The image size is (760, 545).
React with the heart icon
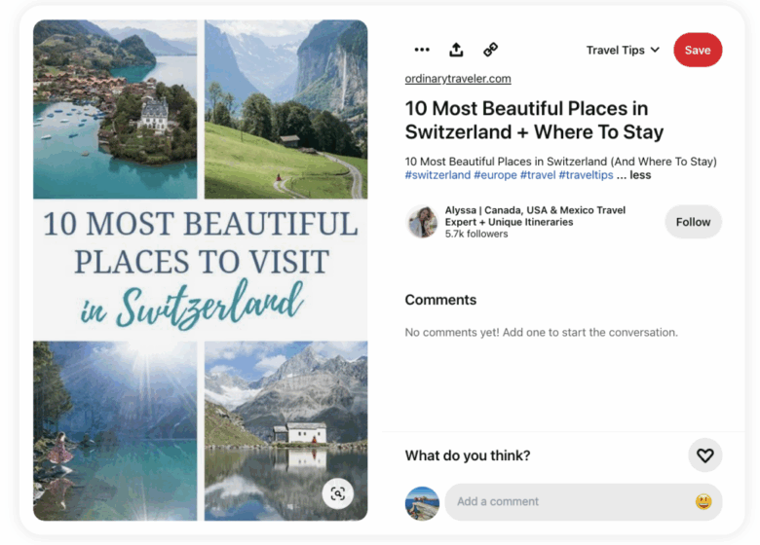tap(704, 455)
